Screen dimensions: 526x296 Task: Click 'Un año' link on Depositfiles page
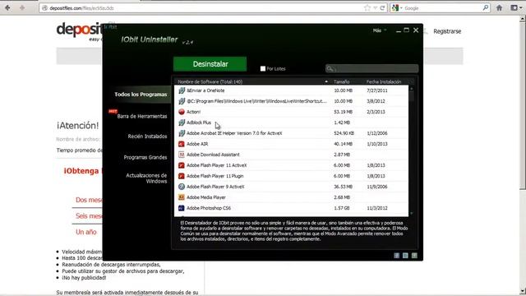[x=86, y=232]
